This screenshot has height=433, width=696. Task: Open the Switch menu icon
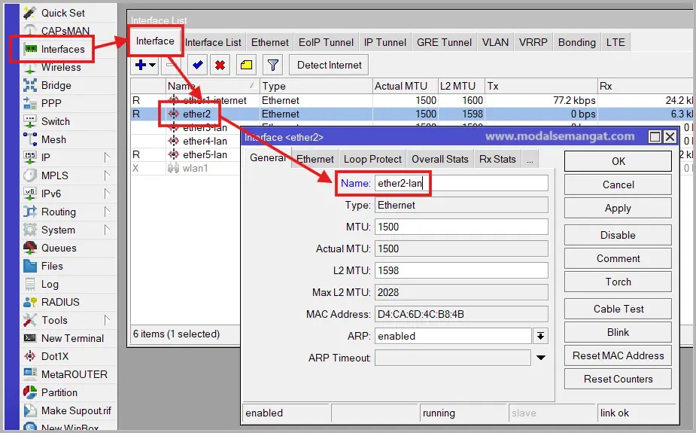30,121
